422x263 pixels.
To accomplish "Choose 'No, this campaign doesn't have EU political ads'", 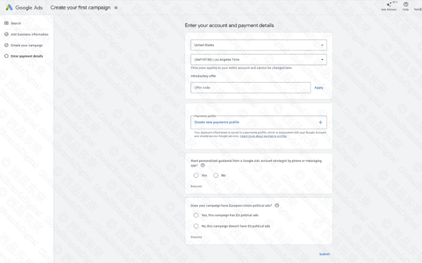I will tap(196, 226).
